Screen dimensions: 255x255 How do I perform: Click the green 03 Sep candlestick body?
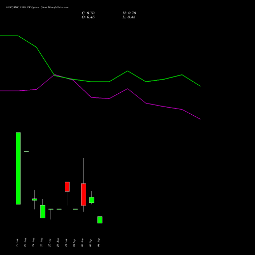[x=92, y=200]
